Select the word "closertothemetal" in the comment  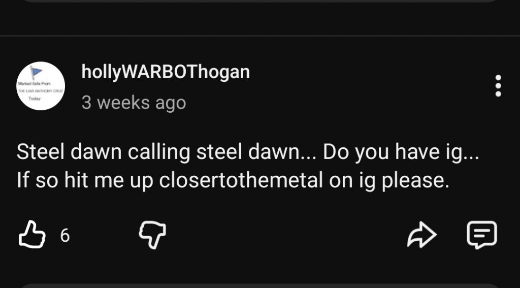pos(242,180)
